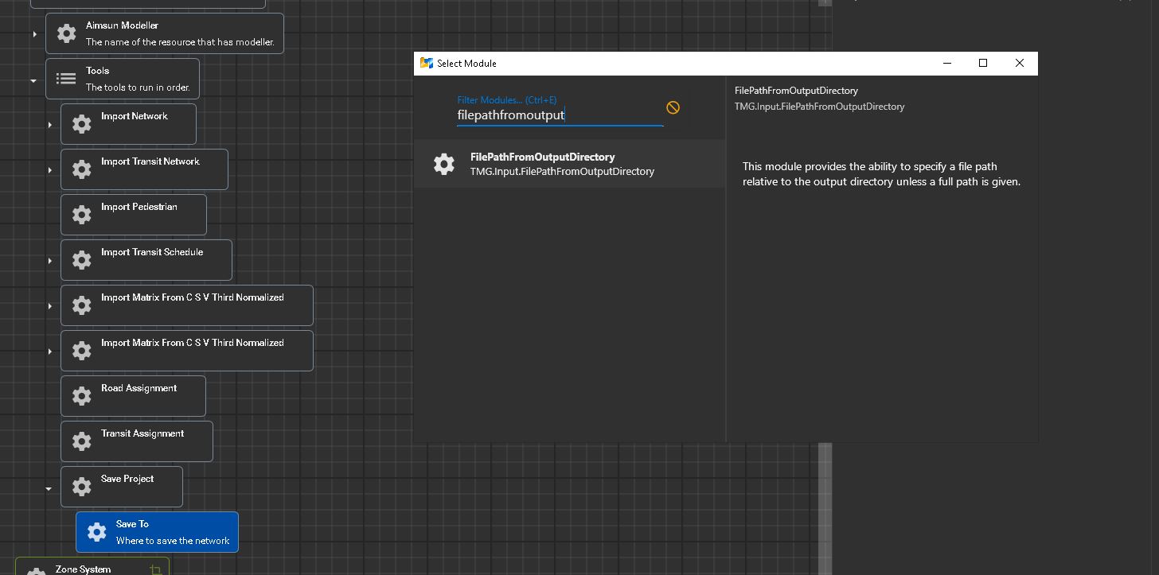Expand the Import Transit Schedule node

pyautogui.click(x=49, y=261)
